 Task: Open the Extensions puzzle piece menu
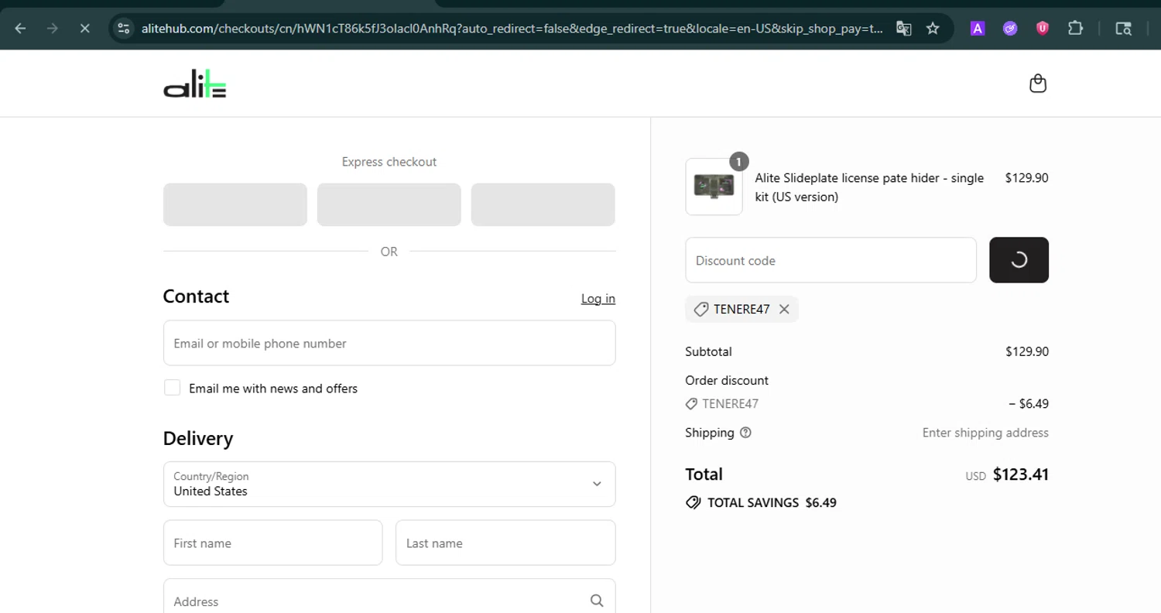[1075, 29]
